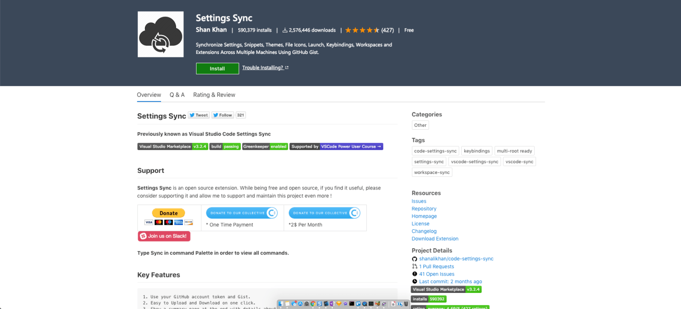The height and width of the screenshot is (309, 681).
Task: Click the green Install button
Action: [x=217, y=69]
